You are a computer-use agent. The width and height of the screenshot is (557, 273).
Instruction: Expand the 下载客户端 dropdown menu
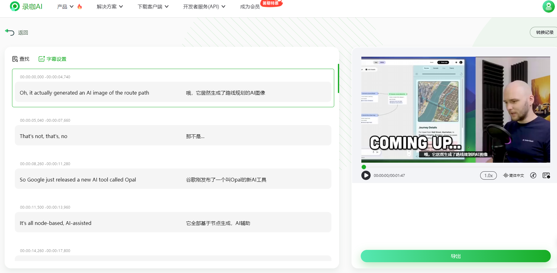[x=153, y=6]
